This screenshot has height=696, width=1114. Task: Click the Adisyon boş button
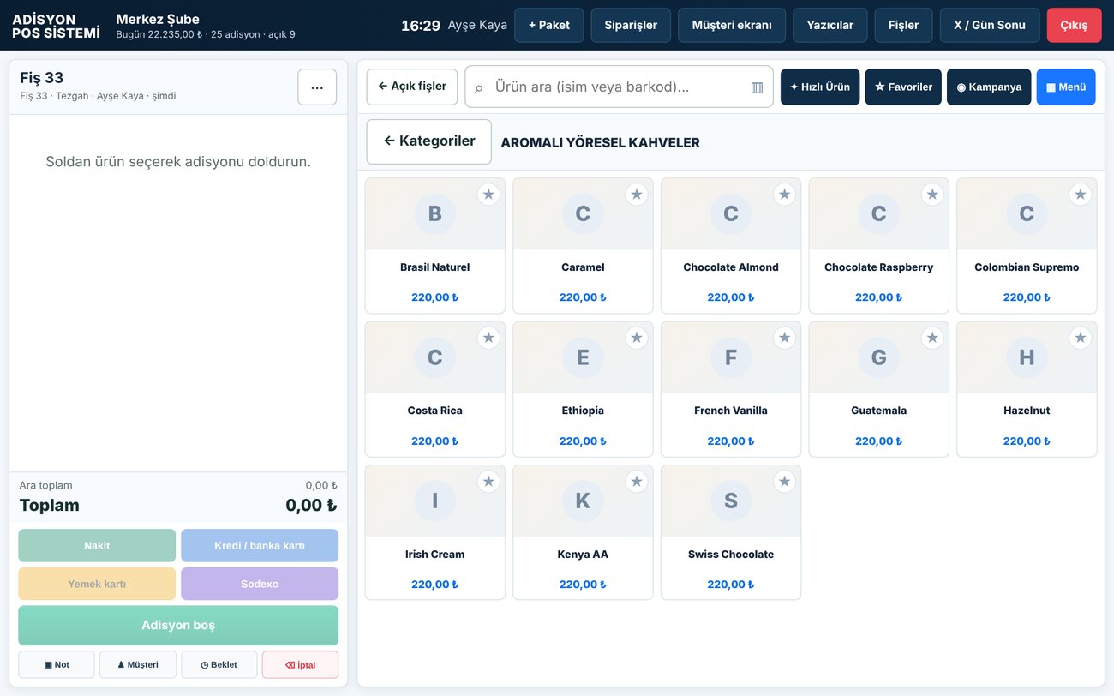tap(178, 626)
